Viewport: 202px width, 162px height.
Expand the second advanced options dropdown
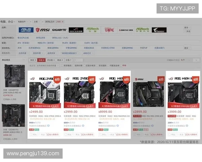point(38,53)
